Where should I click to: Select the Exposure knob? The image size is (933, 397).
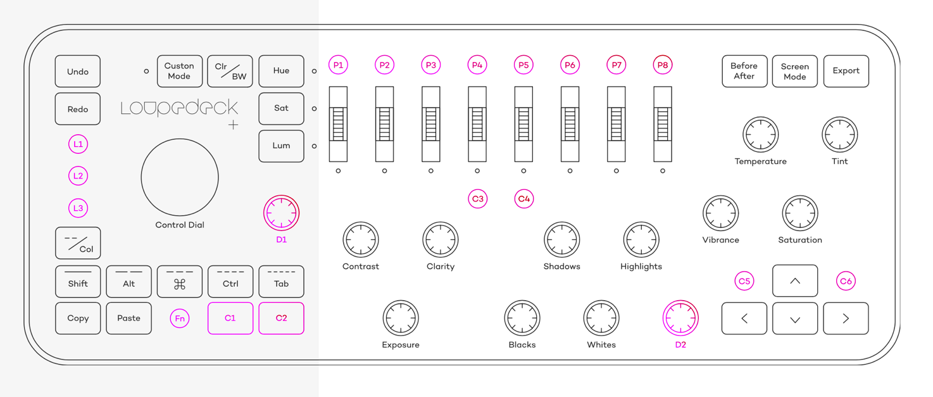pyautogui.click(x=400, y=318)
